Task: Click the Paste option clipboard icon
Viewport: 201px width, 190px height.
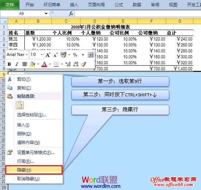Action: point(20,105)
